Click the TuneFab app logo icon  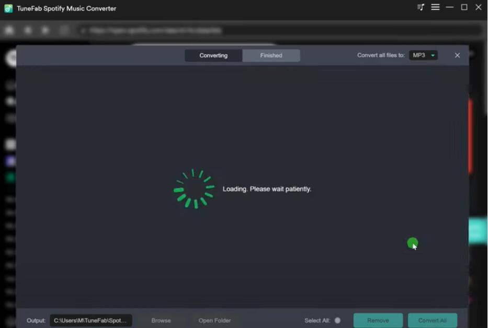8,8
